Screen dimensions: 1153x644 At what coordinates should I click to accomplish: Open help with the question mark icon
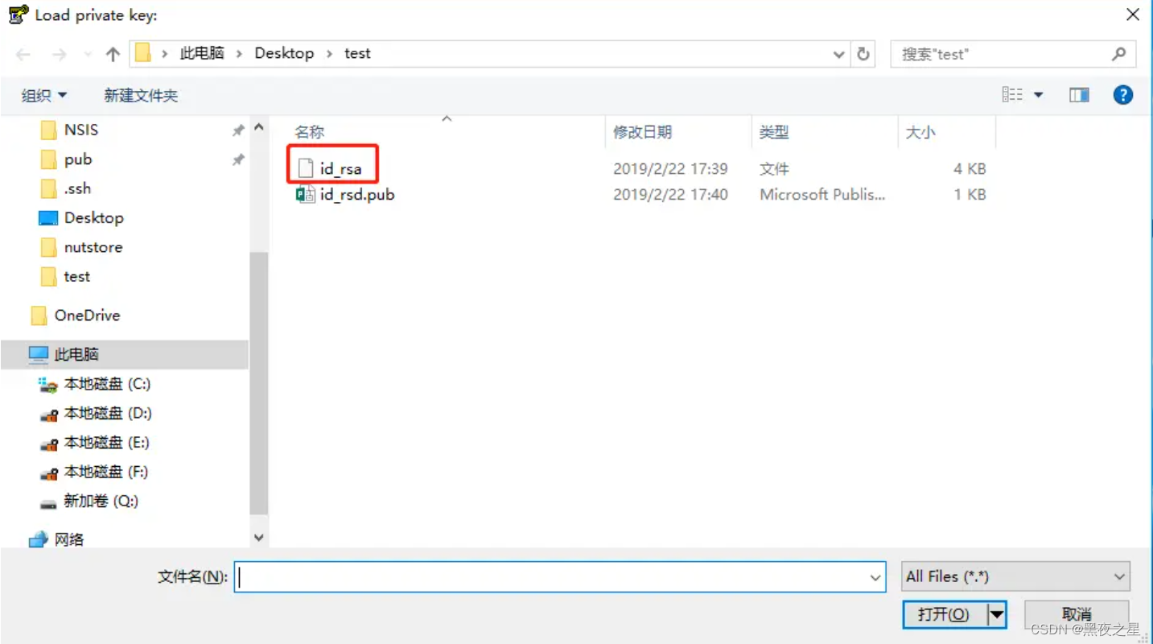pyautogui.click(x=1123, y=95)
